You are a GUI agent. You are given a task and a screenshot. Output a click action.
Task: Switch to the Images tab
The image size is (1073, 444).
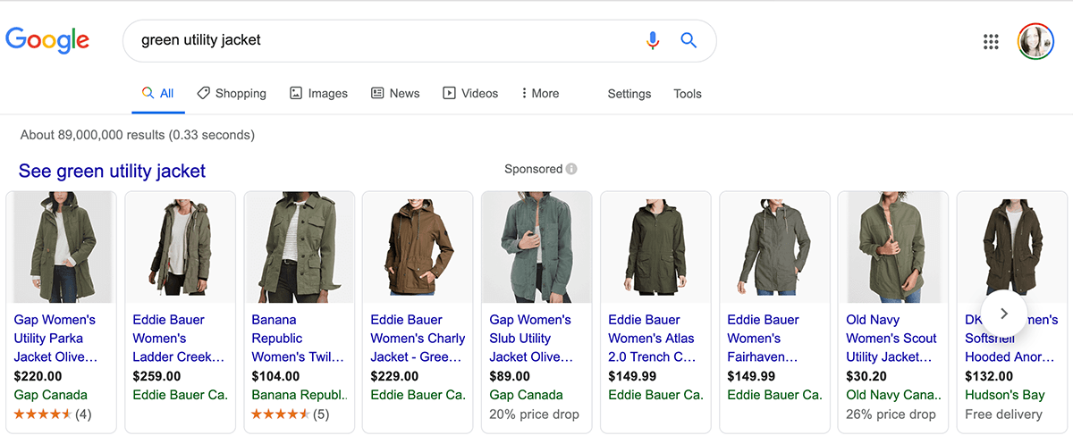tap(318, 93)
